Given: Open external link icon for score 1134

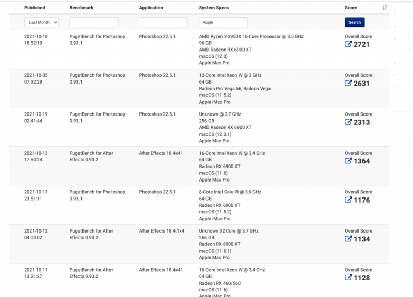Looking at the screenshot, I should pos(348,239).
